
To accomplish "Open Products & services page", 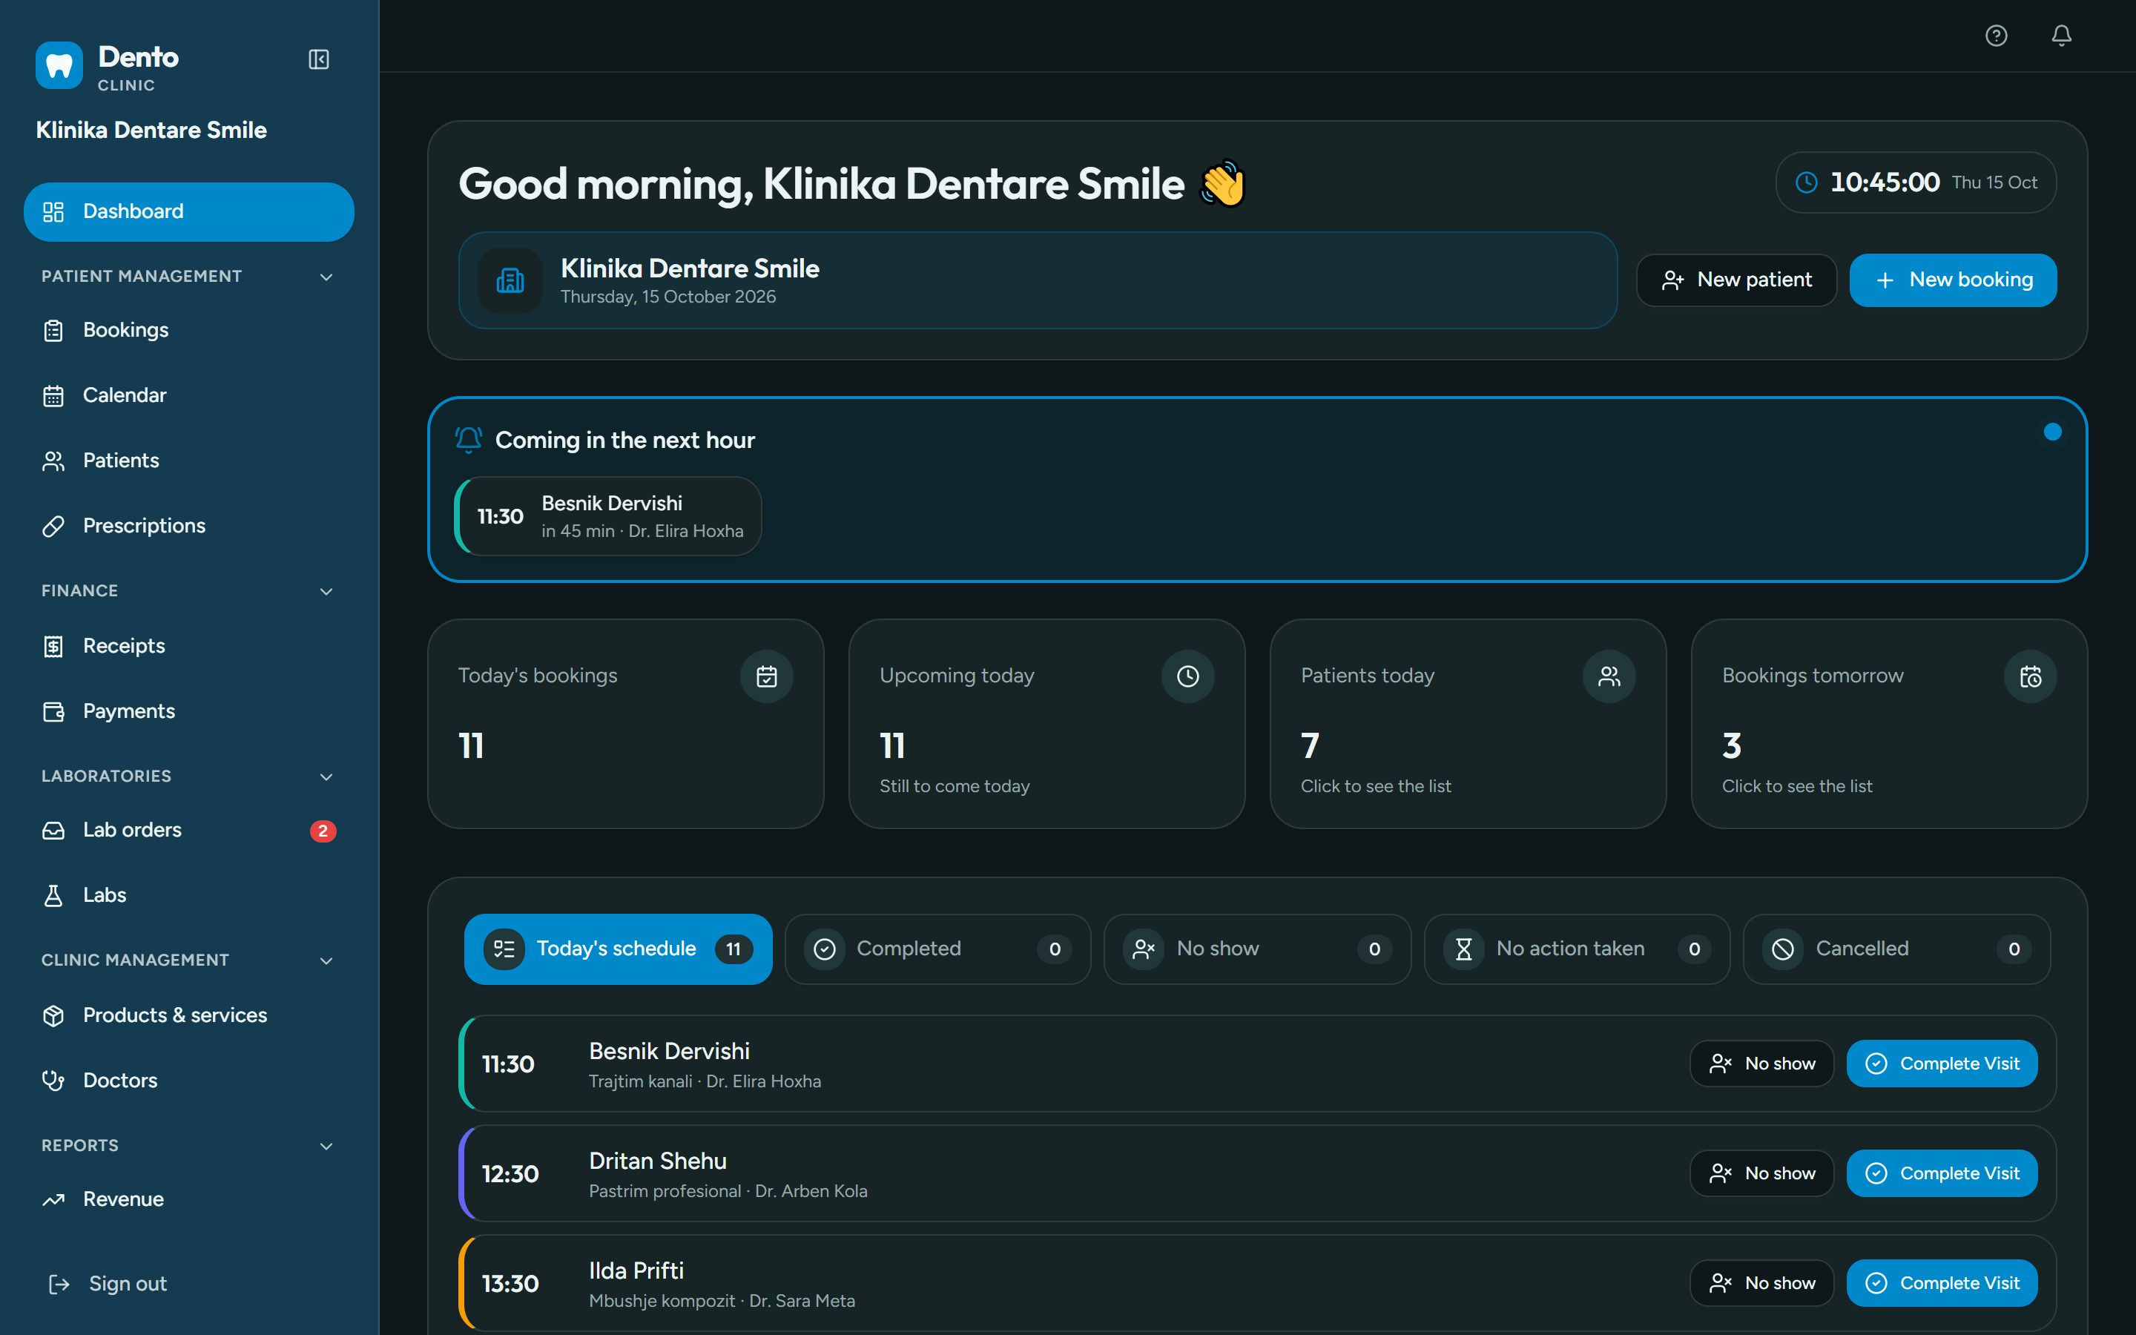I will pos(189,1015).
